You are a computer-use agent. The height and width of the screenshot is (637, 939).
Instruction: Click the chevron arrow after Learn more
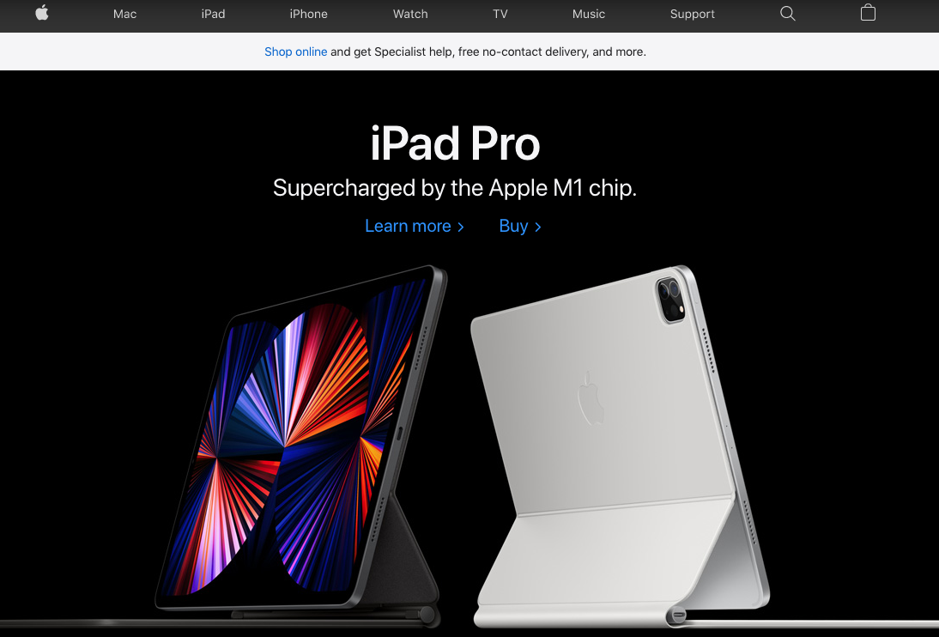point(461,227)
